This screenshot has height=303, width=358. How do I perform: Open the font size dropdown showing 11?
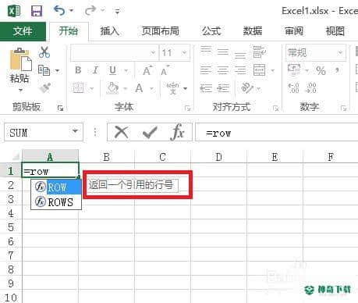184,52
